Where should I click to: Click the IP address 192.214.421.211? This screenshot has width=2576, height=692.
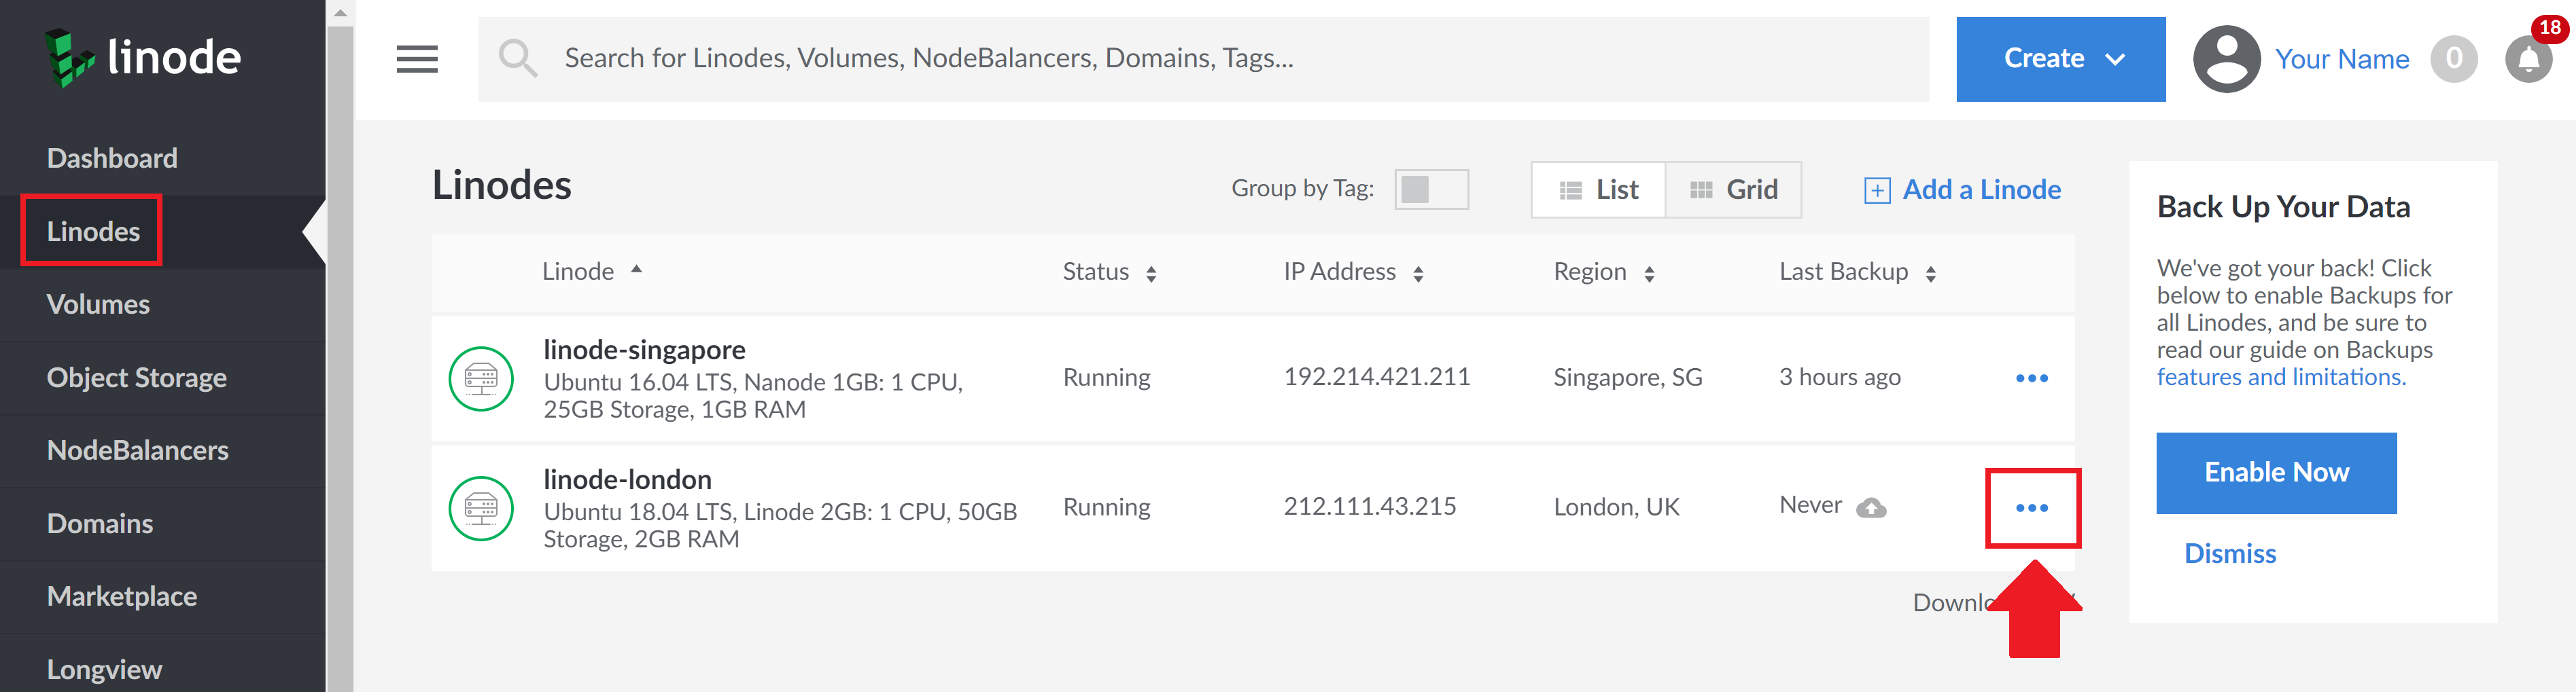(x=1376, y=378)
